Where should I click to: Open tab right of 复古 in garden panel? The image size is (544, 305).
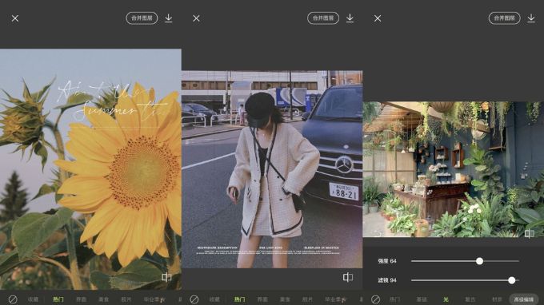click(x=497, y=299)
